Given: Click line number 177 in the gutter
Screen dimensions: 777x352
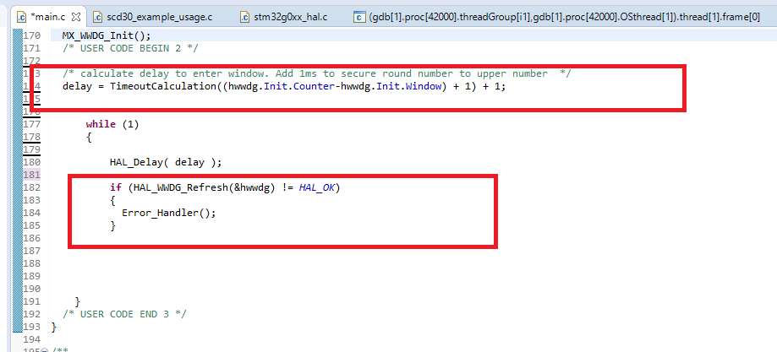Looking at the screenshot, I should click(x=32, y=124).
